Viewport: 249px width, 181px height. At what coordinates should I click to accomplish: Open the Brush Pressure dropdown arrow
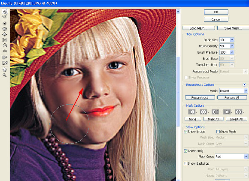232,52
